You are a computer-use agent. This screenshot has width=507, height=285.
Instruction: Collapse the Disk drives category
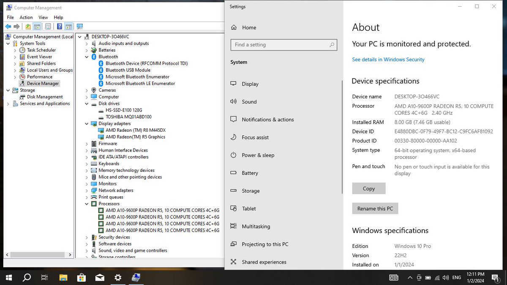(87, 104)
